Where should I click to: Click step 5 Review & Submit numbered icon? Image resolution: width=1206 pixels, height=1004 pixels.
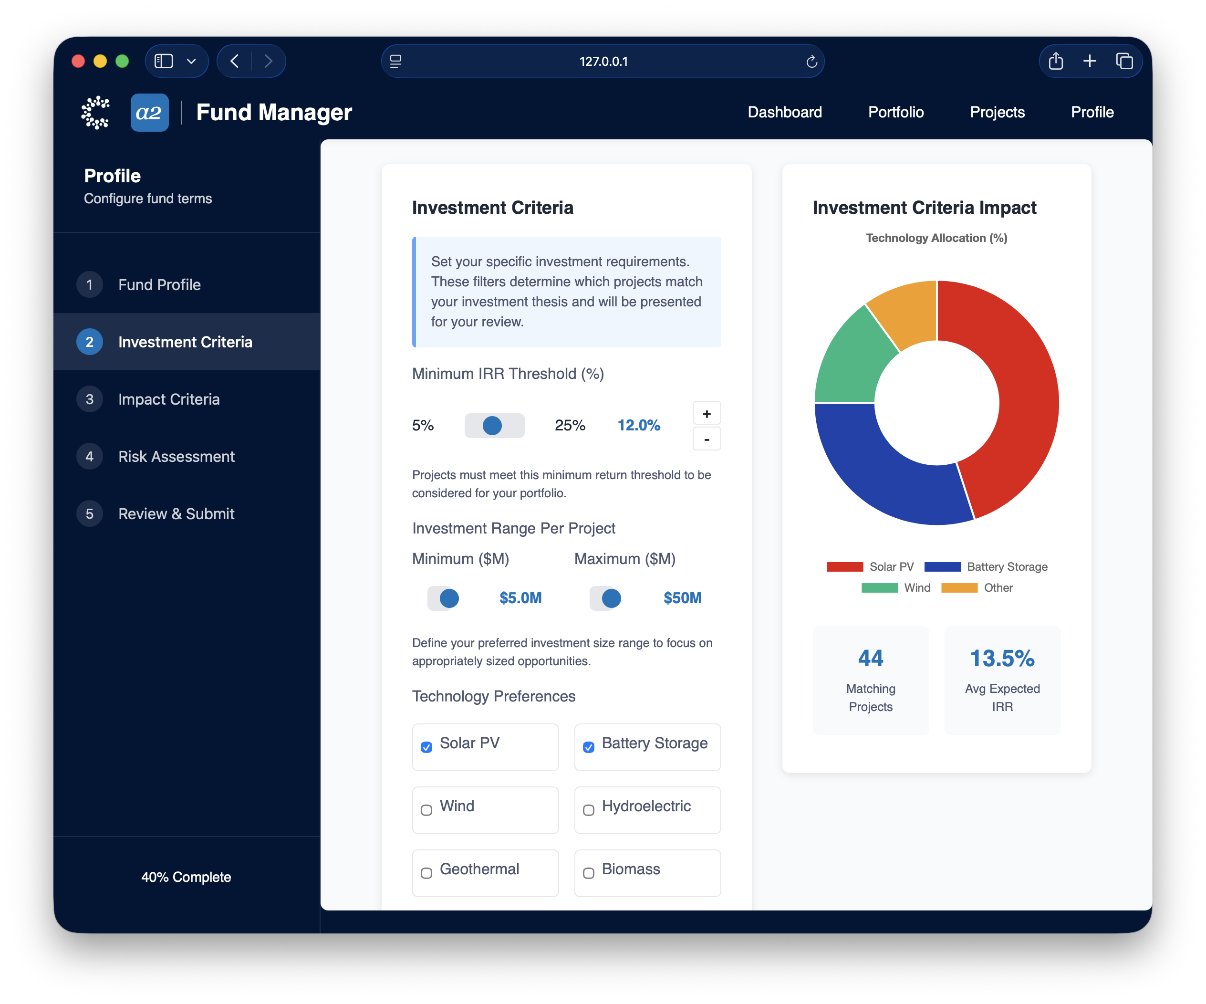point(90,513)
